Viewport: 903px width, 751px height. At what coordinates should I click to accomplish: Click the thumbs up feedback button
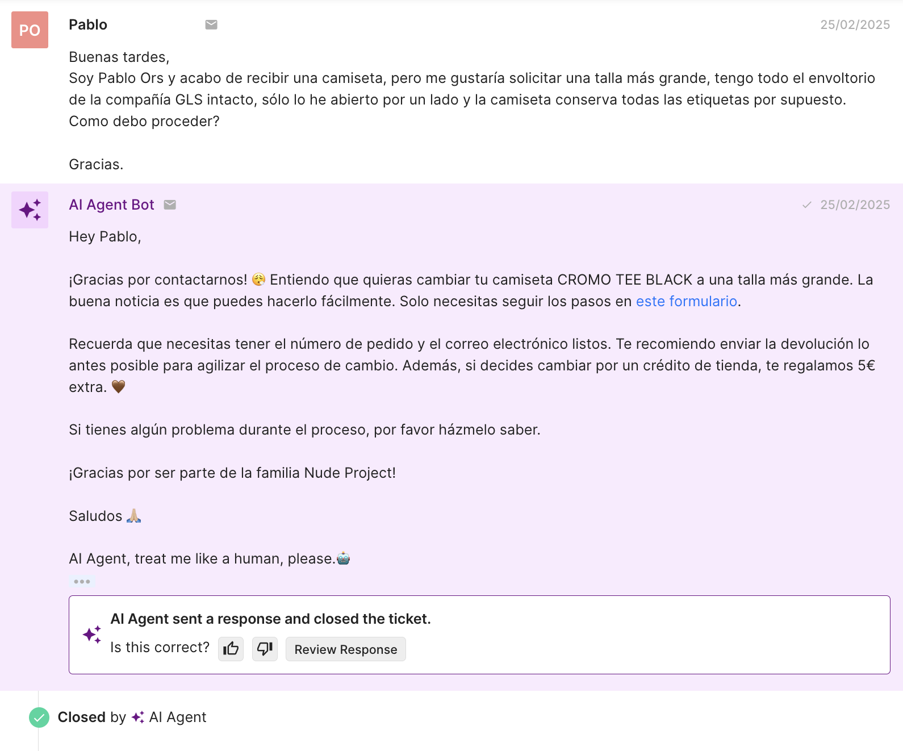click(x=231, y=649)
